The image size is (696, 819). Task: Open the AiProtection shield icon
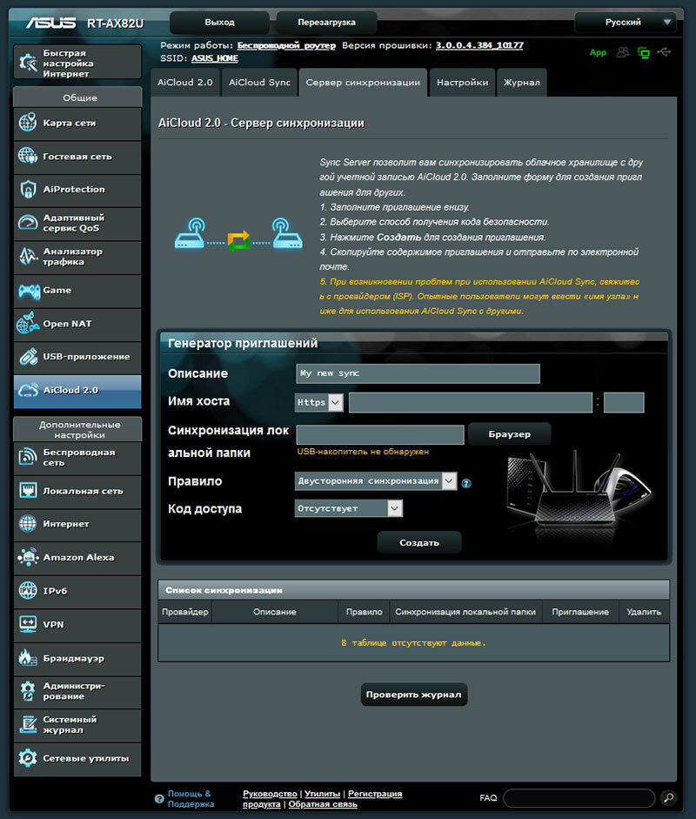[28, 189]
